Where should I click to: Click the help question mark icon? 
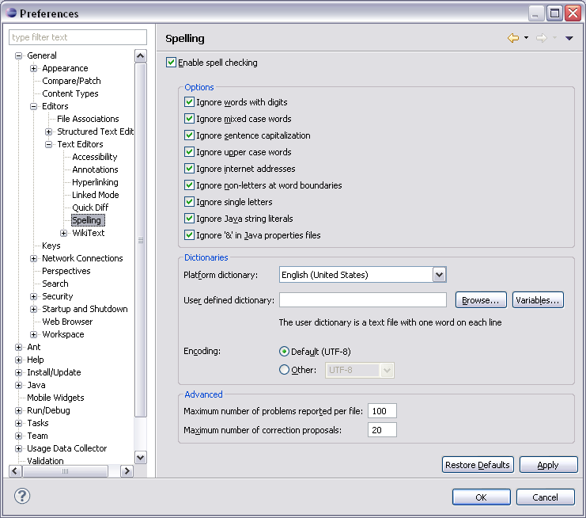pyautogui.click(x=22, y=497)
